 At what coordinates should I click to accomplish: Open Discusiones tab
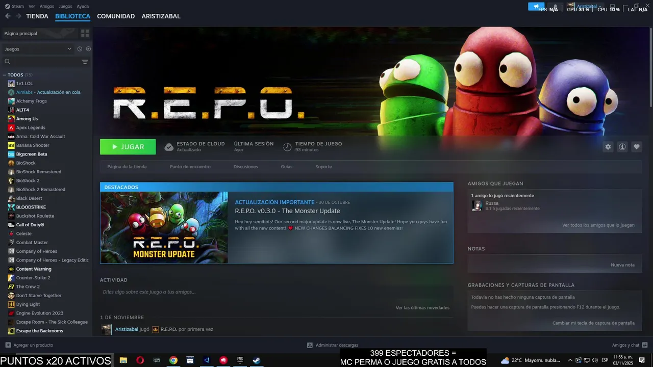pos(246,167)
